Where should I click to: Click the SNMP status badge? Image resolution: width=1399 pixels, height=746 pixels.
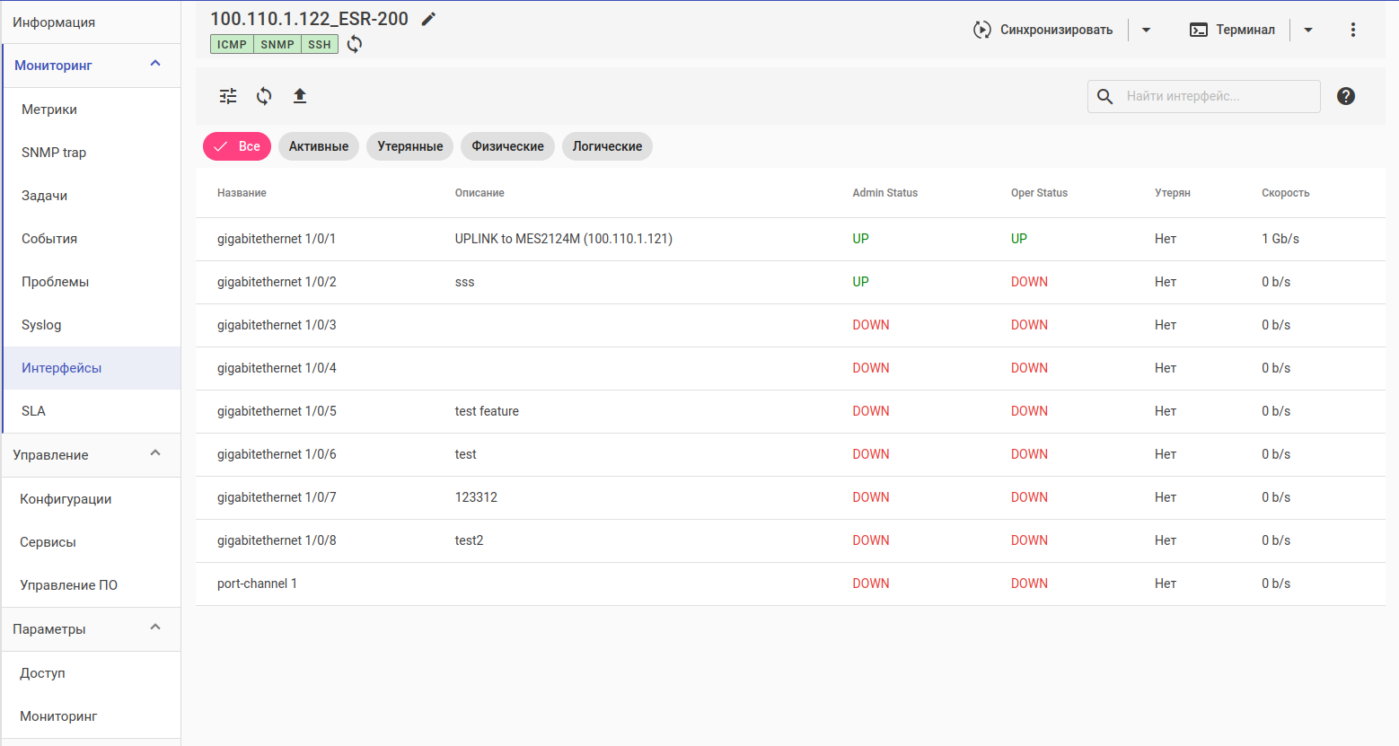277,44
